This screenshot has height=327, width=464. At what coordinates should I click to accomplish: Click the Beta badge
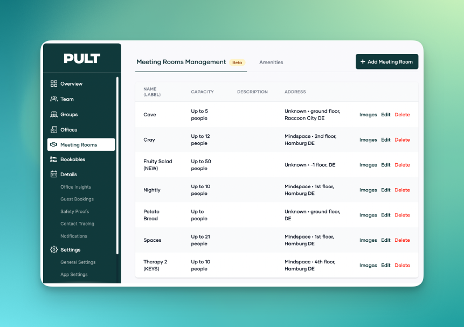(x=237, y=62)
